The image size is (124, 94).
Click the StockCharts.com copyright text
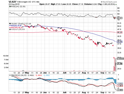109,2
